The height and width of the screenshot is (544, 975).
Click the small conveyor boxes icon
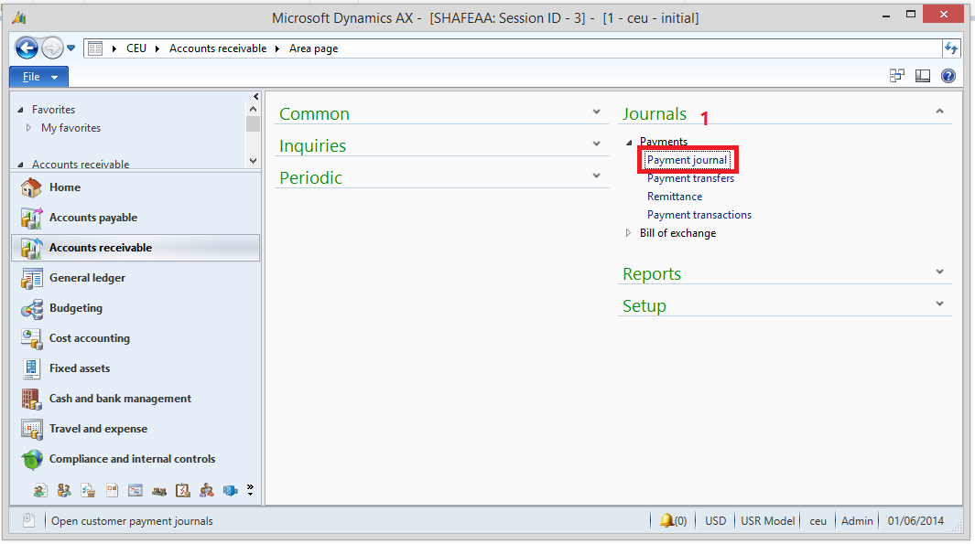159,491
